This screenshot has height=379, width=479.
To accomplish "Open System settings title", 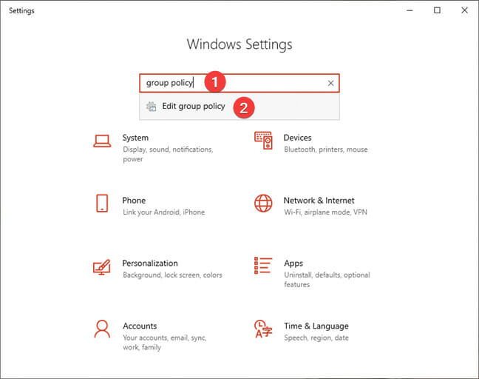I will [x=135, y=138].
